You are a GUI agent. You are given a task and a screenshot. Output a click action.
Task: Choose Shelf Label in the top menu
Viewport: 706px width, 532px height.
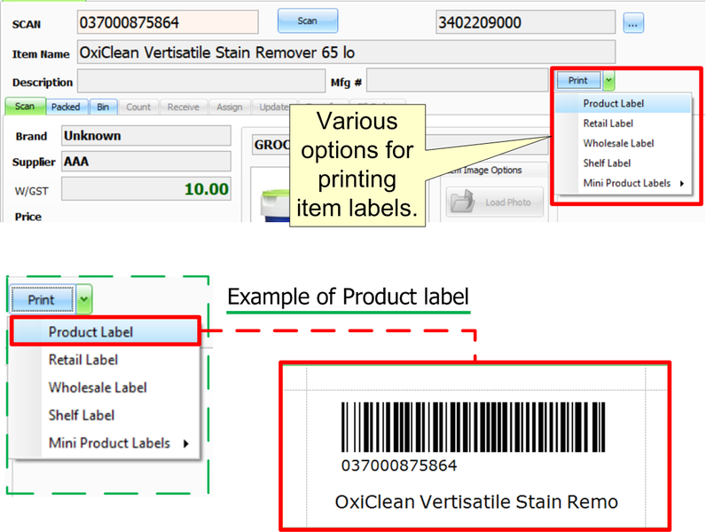pos(624,163)
